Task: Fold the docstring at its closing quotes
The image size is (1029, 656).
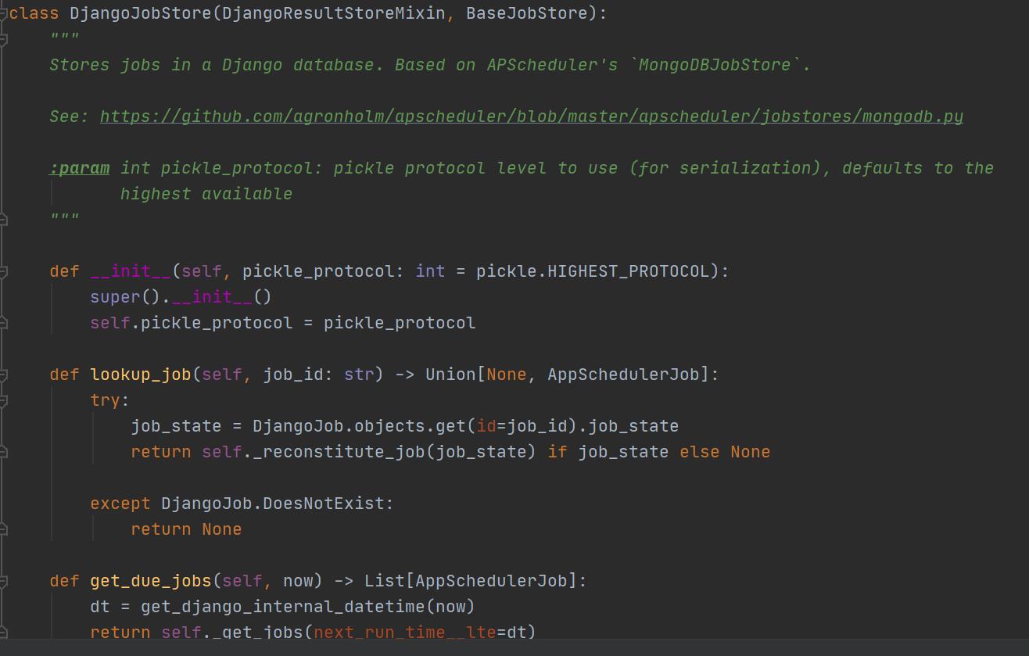Action: [3, 220]
